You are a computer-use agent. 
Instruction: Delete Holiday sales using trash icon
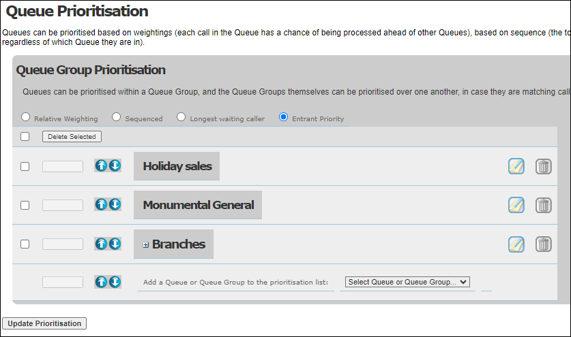(543, 167)
